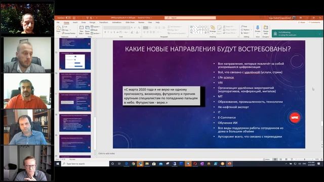Switch to Slide Sorter view
This screenshot has height=182, width=324.
[x=280, y=159]
